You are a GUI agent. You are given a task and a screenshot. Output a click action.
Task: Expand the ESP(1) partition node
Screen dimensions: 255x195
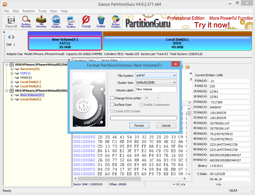pos(12,73)
